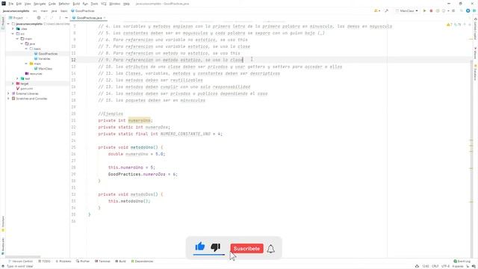Click the red Suscríbete button
Viewport: 478px width, 269px height.
(246, 249)
